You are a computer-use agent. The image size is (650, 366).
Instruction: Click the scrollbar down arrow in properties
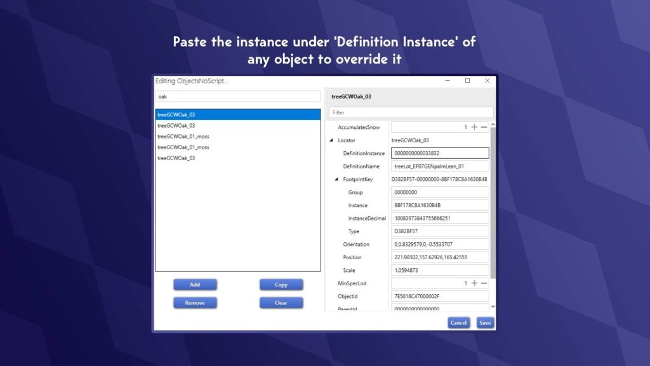(493, 308)
